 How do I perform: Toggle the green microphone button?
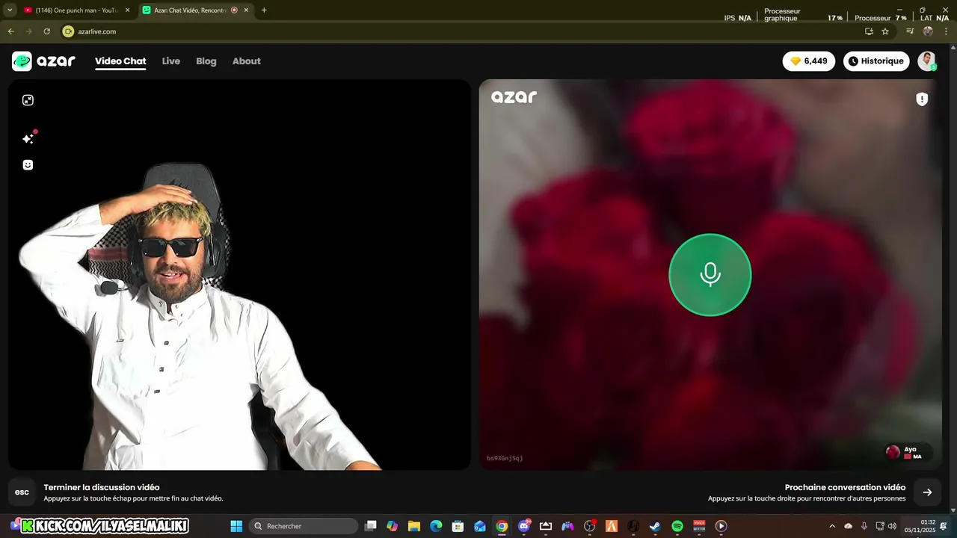pos(710,275)
